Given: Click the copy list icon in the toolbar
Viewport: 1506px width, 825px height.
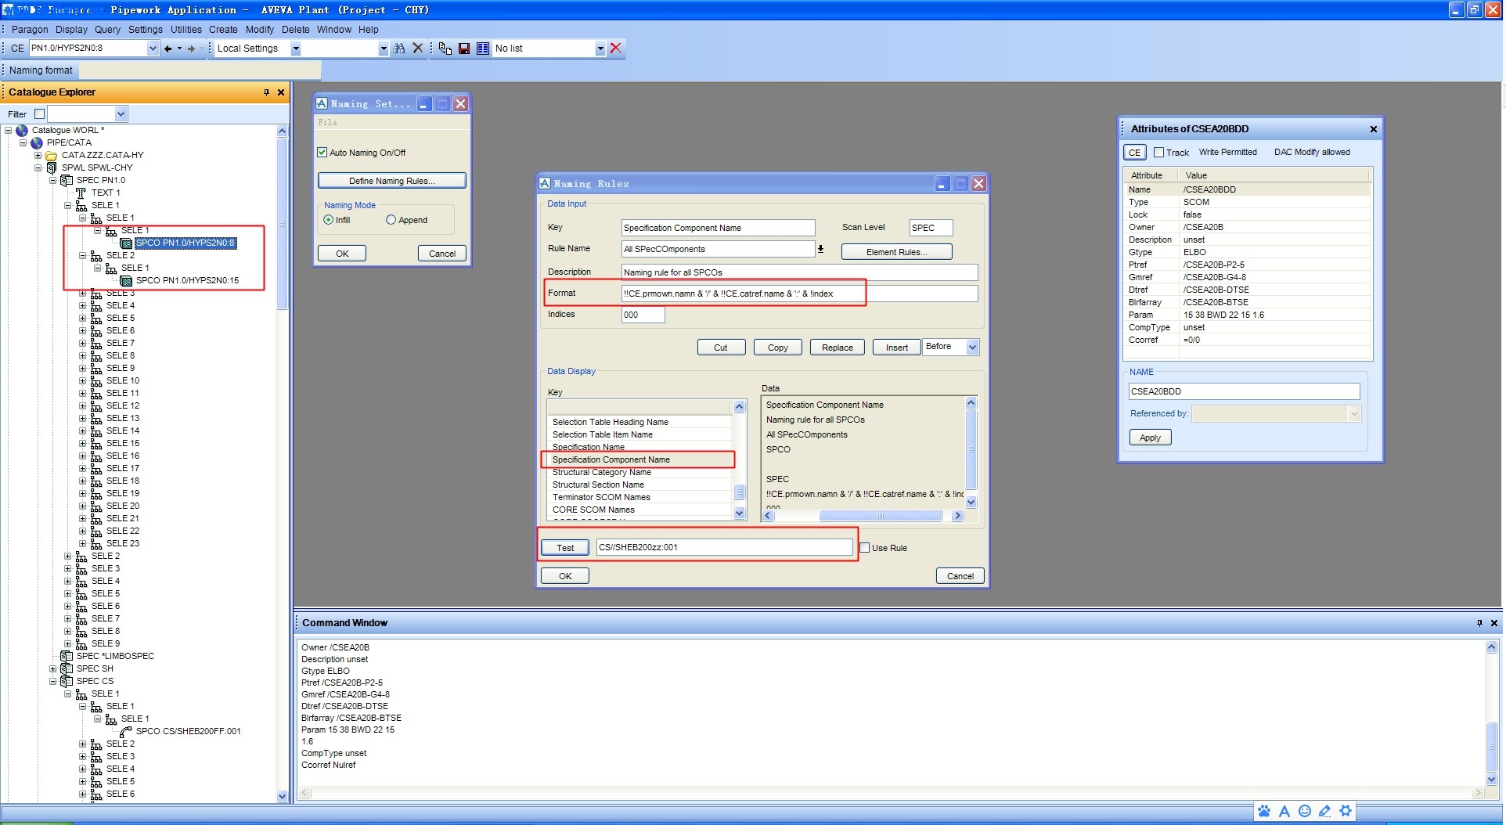Looking at the screenshot, I should pos(445,49).
